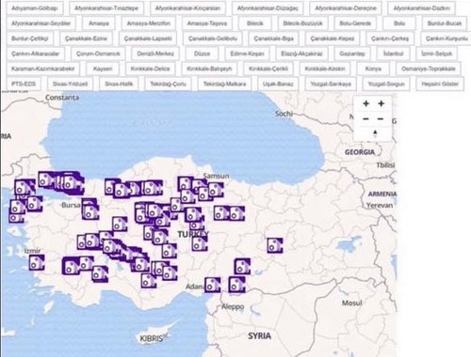Open camera marker directly below Samsun label
Screen dimensions: 471x357
[x=216, y=190]
